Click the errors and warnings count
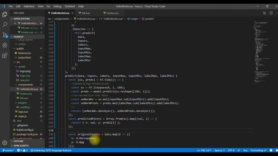The width and height of the screenshot is (278, 156). coord(22,150)
